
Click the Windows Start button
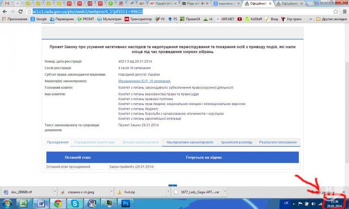pos(7,203)
